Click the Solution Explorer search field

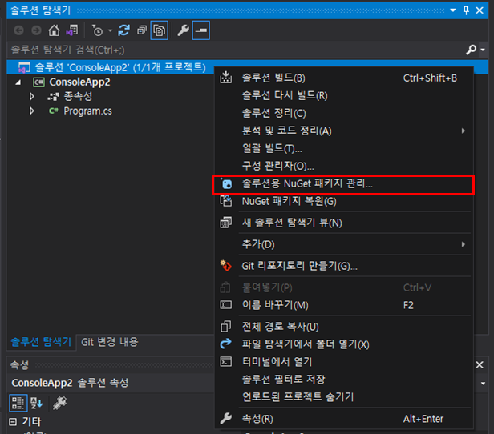tap(237, 50)
